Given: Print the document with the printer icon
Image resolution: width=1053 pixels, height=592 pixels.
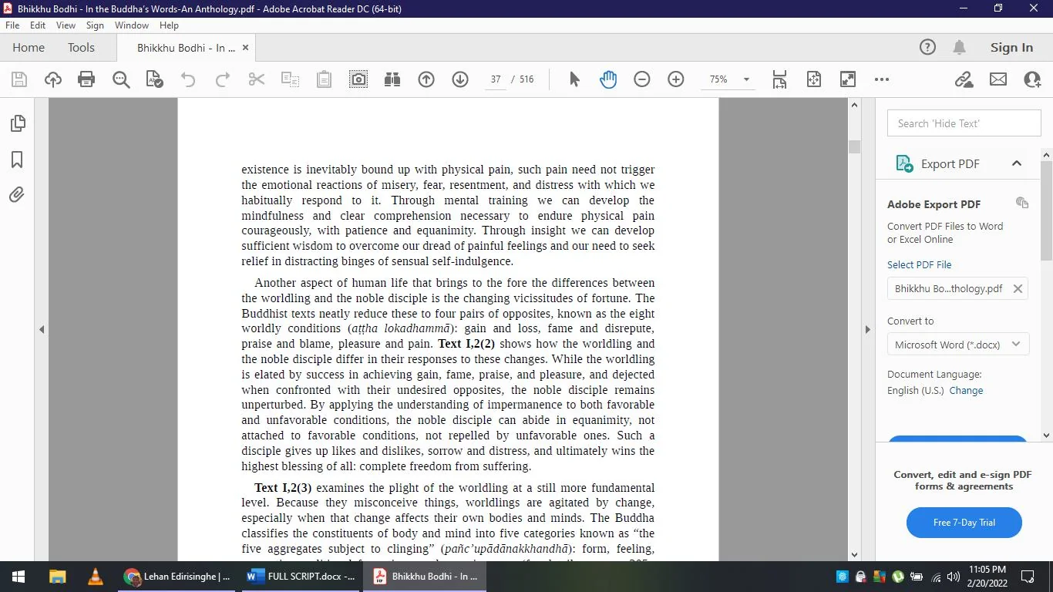Looking at the screenshot, I should 86,79.
